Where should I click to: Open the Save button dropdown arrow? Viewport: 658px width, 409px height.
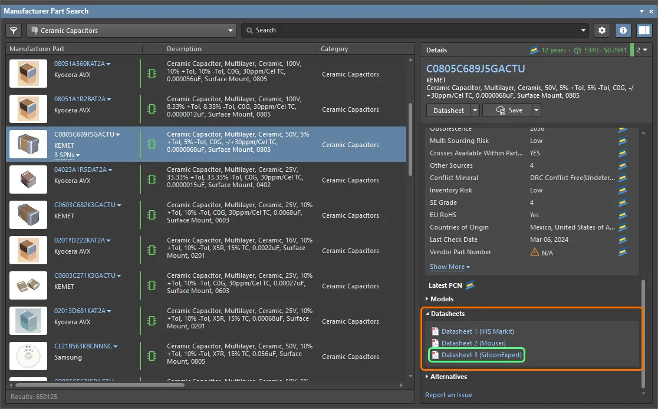(536, 110)
